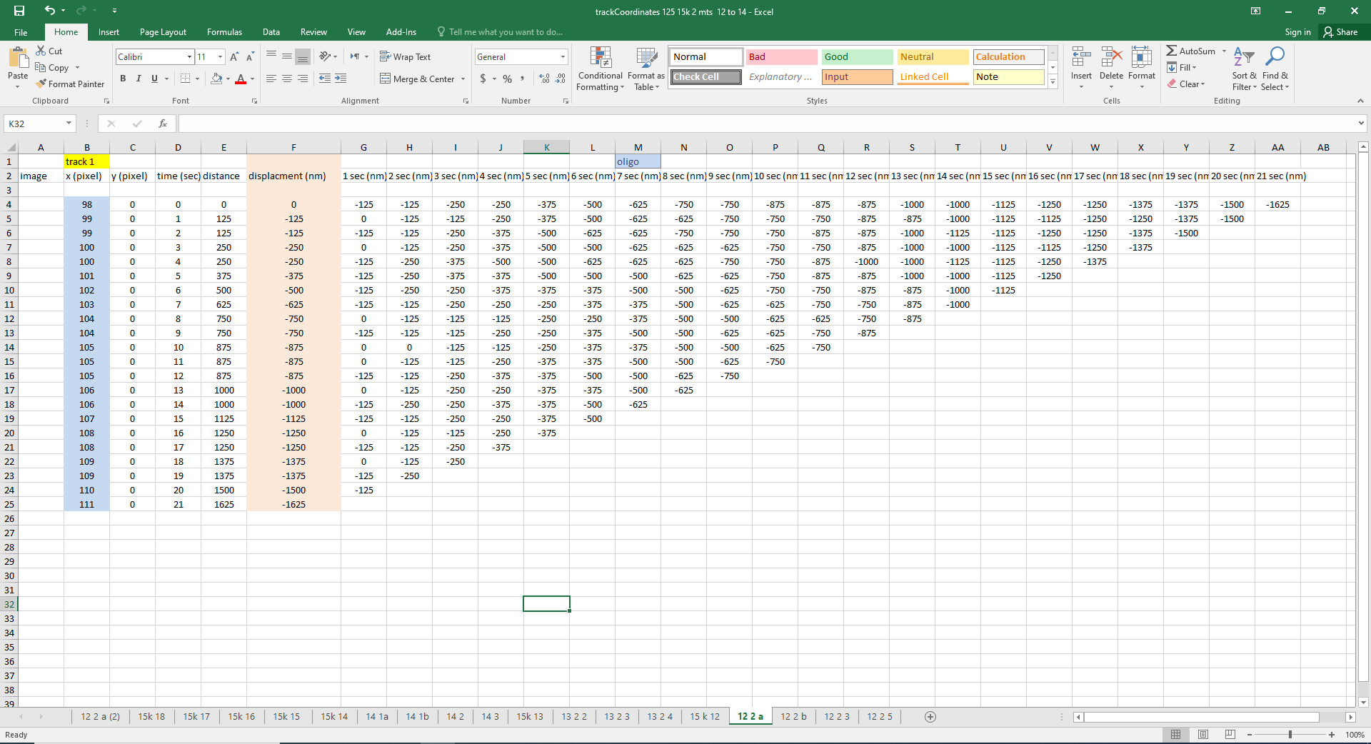The height and width of the screenshot is (744, 1371).
Task: Click the Insert Function fx icon
Action: (x=163, y=124)
